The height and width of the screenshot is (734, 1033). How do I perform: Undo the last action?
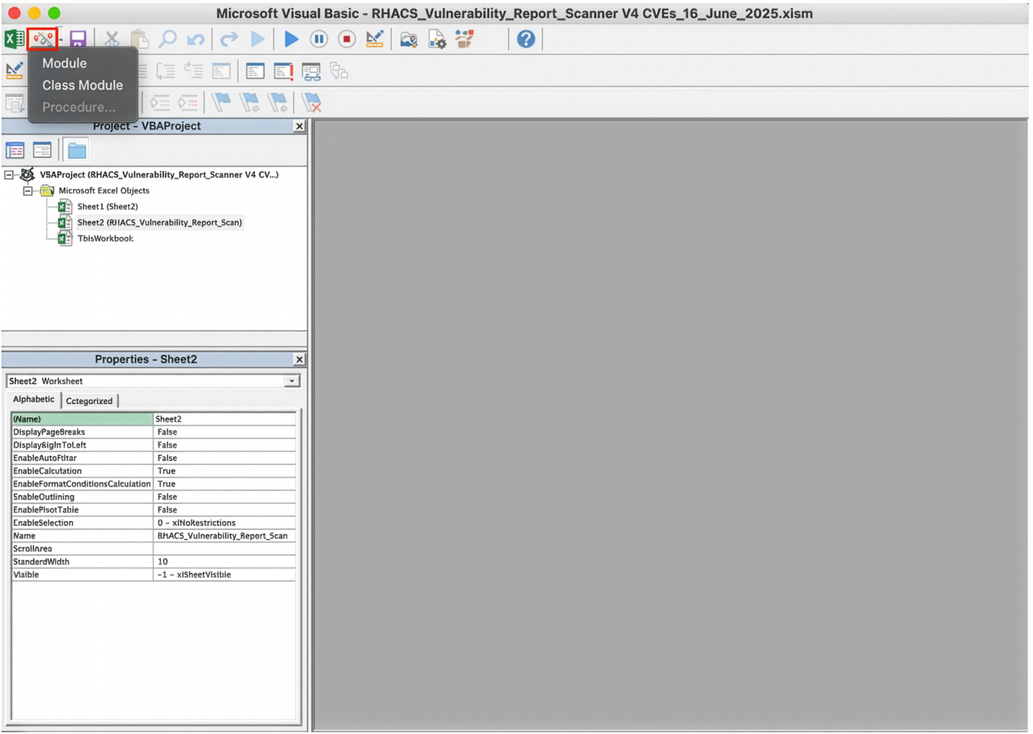195,40
